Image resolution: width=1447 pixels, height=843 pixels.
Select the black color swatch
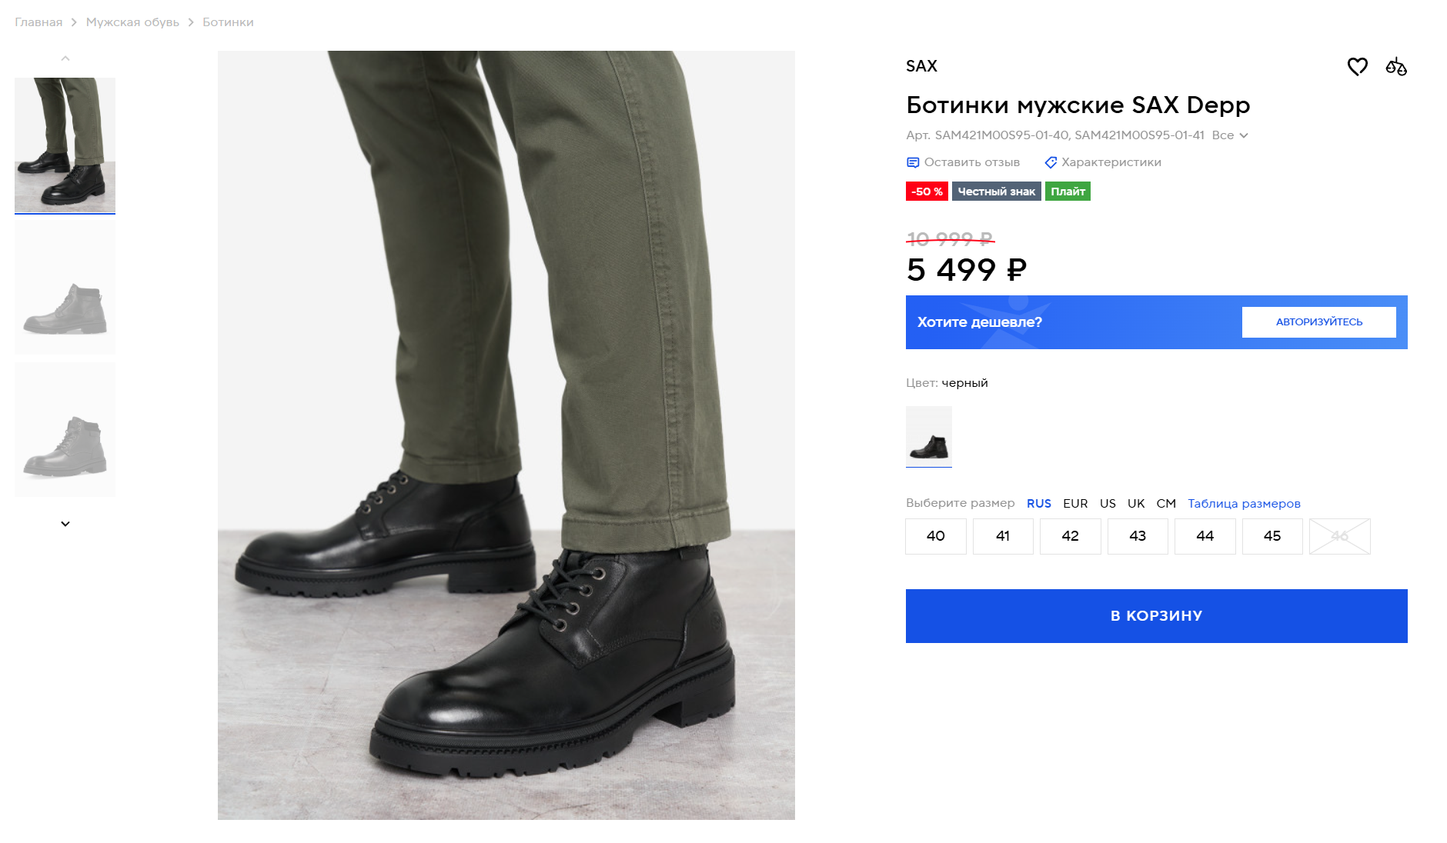(x=929, y=436)
